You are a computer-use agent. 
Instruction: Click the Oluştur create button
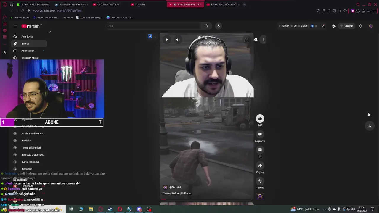(346, 26)
